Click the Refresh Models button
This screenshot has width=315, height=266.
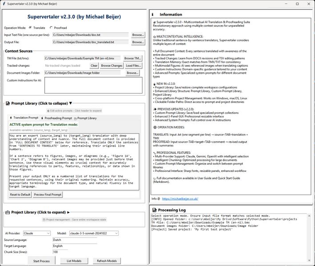[x=107, y=261]
